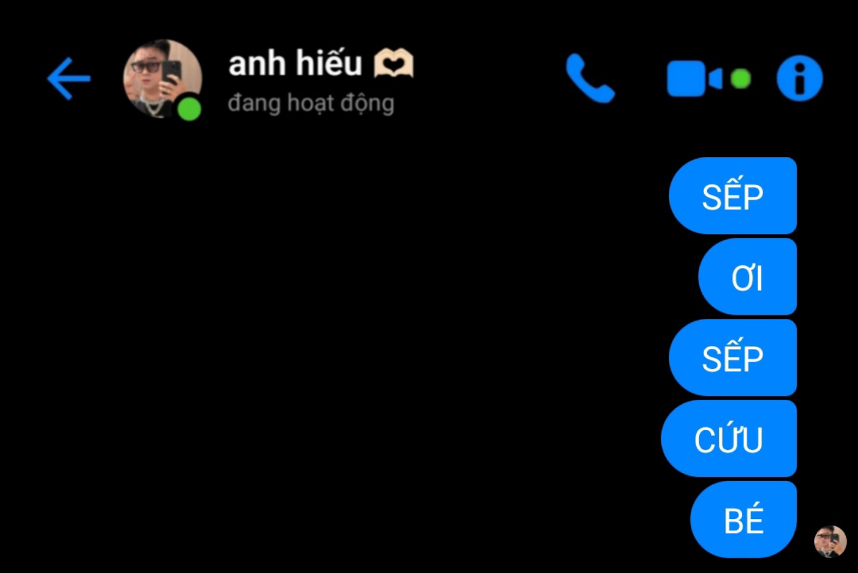Click green active dot on header avatar
858x573 pixels.
(189, 110)
